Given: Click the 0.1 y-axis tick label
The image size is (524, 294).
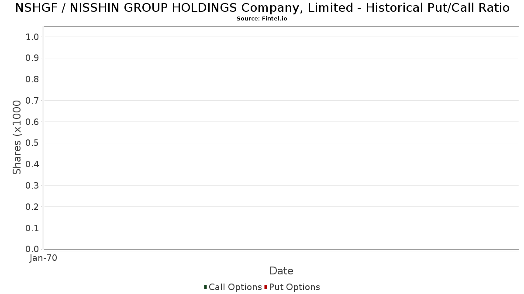Looking at the screenshot, I should coord(32,228).
